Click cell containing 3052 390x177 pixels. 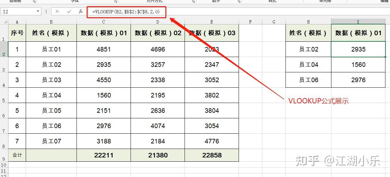212,80
